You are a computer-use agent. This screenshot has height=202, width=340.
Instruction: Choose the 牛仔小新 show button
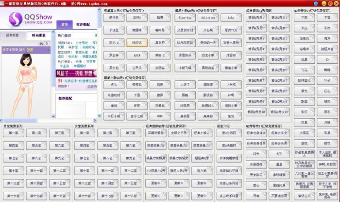click(x=114, y=116)
